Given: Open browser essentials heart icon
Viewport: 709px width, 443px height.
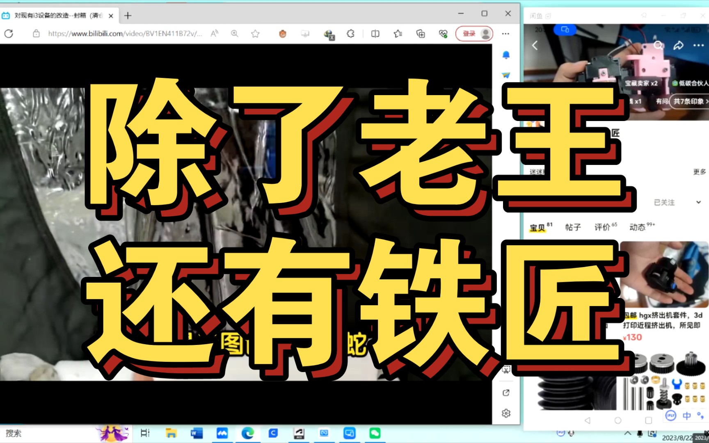Looking at the screenshot, I should (443, 34).
